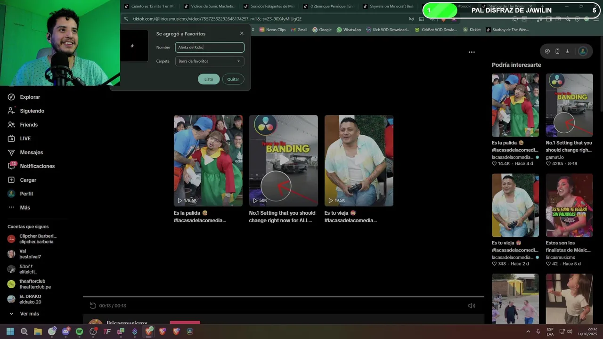Open the Más menu in sidebar
This screenshot has height=339, width=603.
click(x=19, y=208)
